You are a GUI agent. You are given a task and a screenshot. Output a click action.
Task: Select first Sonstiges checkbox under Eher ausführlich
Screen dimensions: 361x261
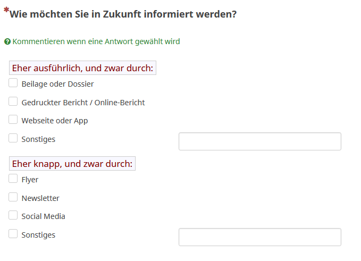(x=13, y=138)
